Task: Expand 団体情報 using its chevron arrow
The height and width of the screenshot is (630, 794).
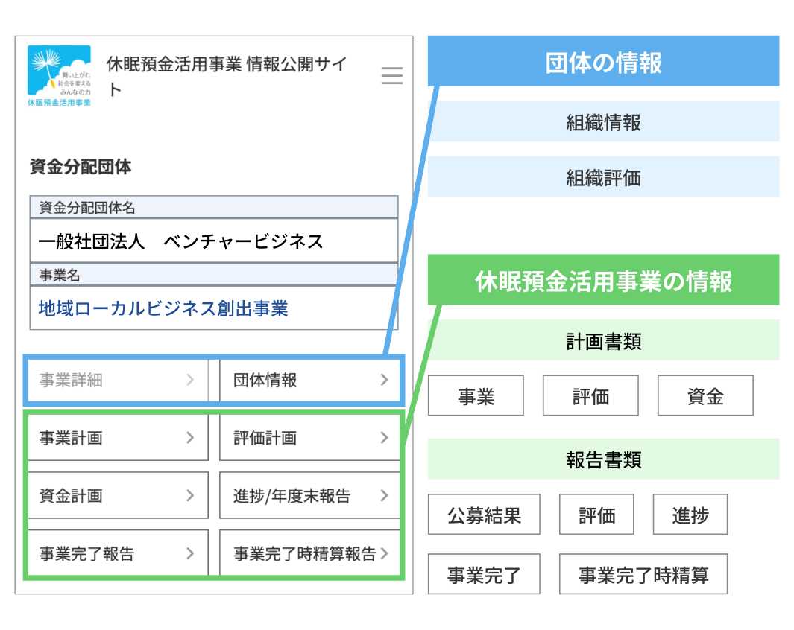Action: click(385, 380)
